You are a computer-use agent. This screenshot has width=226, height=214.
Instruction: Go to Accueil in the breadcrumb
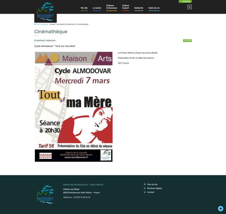[x=52, y=24]
